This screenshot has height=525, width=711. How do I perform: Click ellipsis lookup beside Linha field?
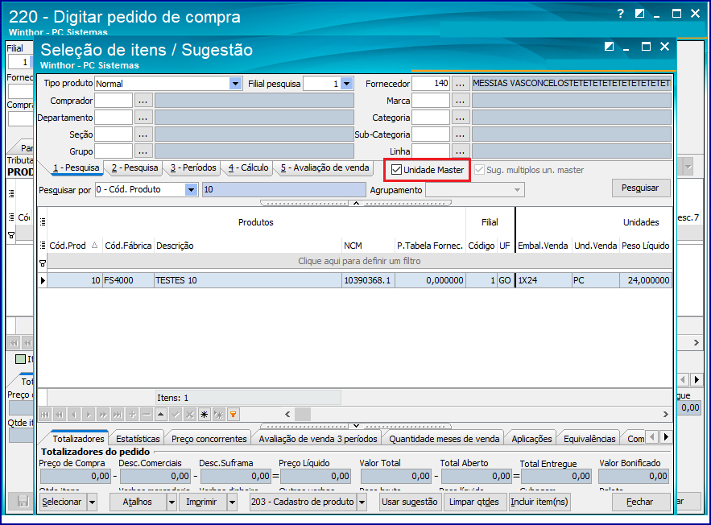tap(460, 151)
